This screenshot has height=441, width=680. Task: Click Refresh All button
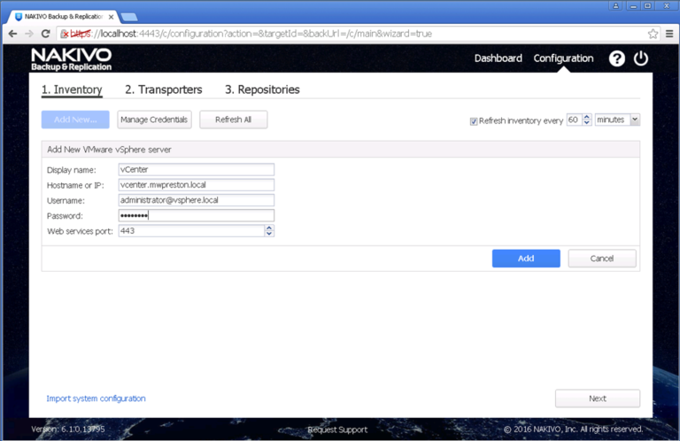pyautogui.click(x=234, y=120)
